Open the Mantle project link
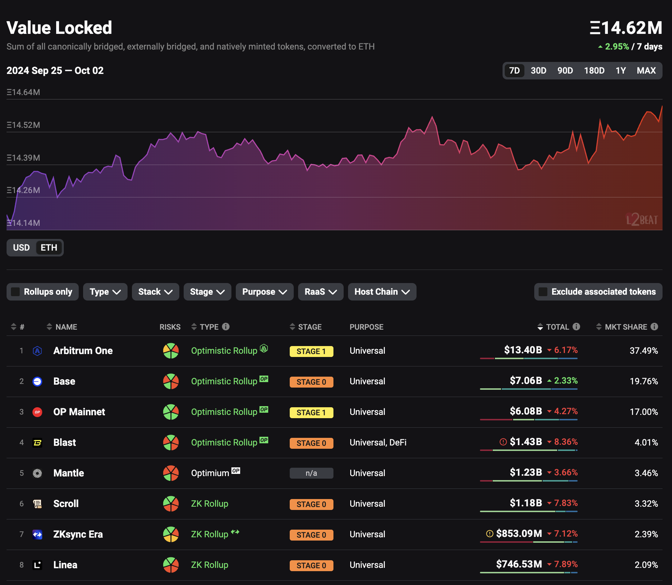The image size is (672, 585). [69, 473]
